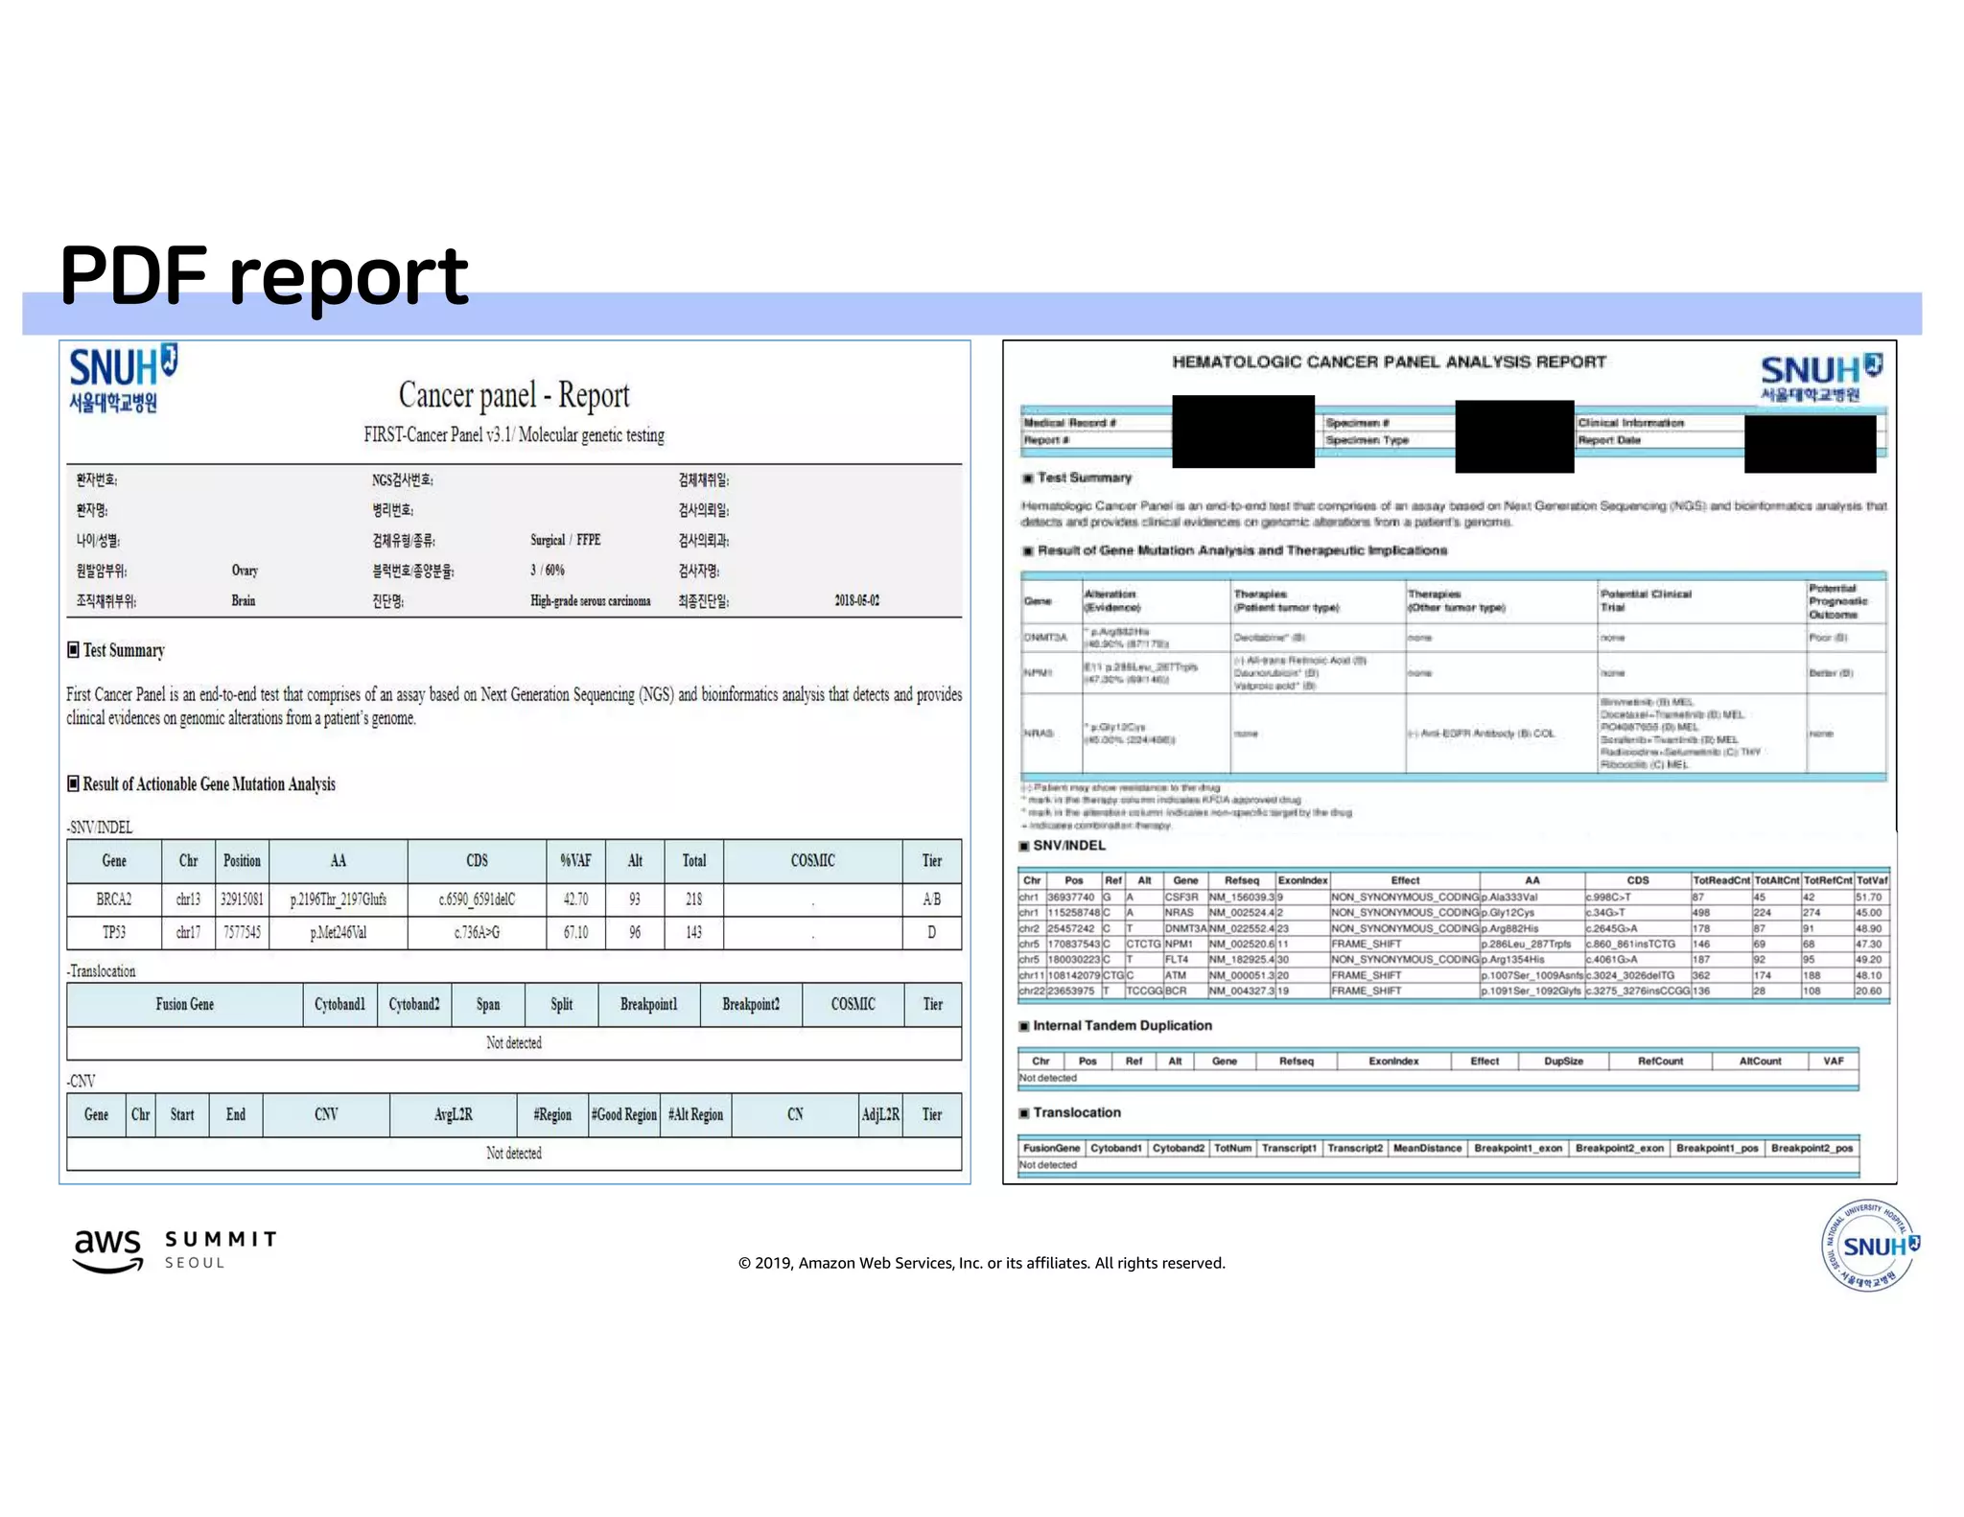Select the 'c.6590_6591delC' CDS cell

(x=477, y=899)
